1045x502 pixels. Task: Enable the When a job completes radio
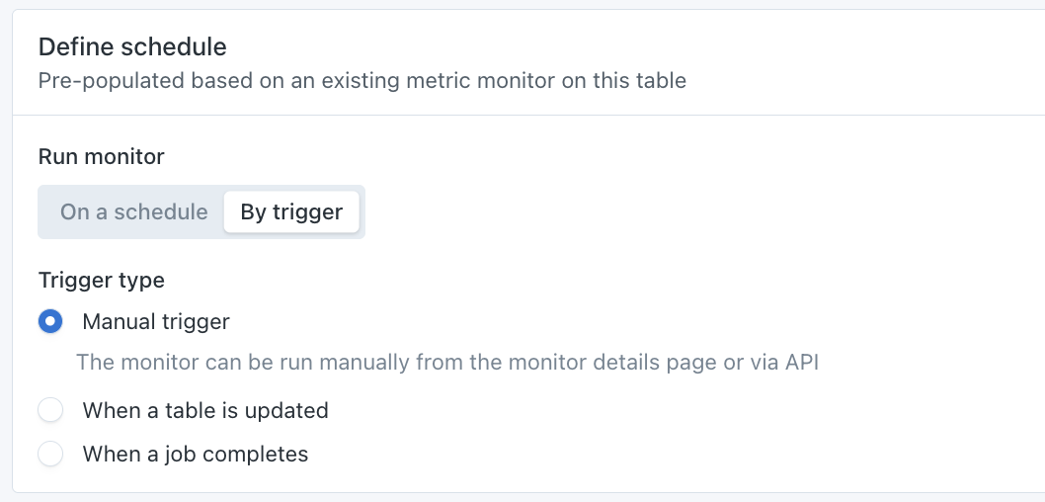coord(50,455)
